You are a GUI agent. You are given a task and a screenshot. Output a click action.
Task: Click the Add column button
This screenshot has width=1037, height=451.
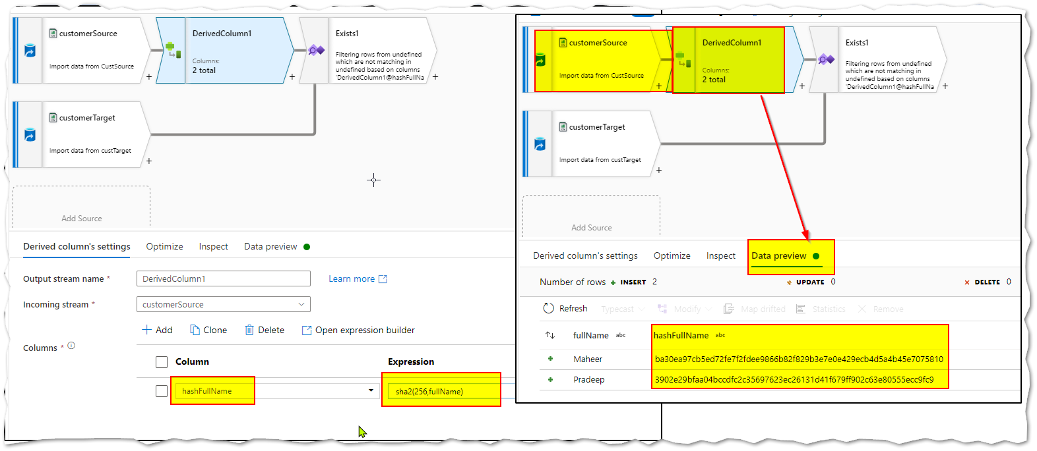tap(157, 331)
